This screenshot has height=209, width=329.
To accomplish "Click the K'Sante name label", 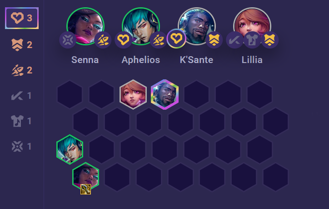I will click(x=196, y=60).
